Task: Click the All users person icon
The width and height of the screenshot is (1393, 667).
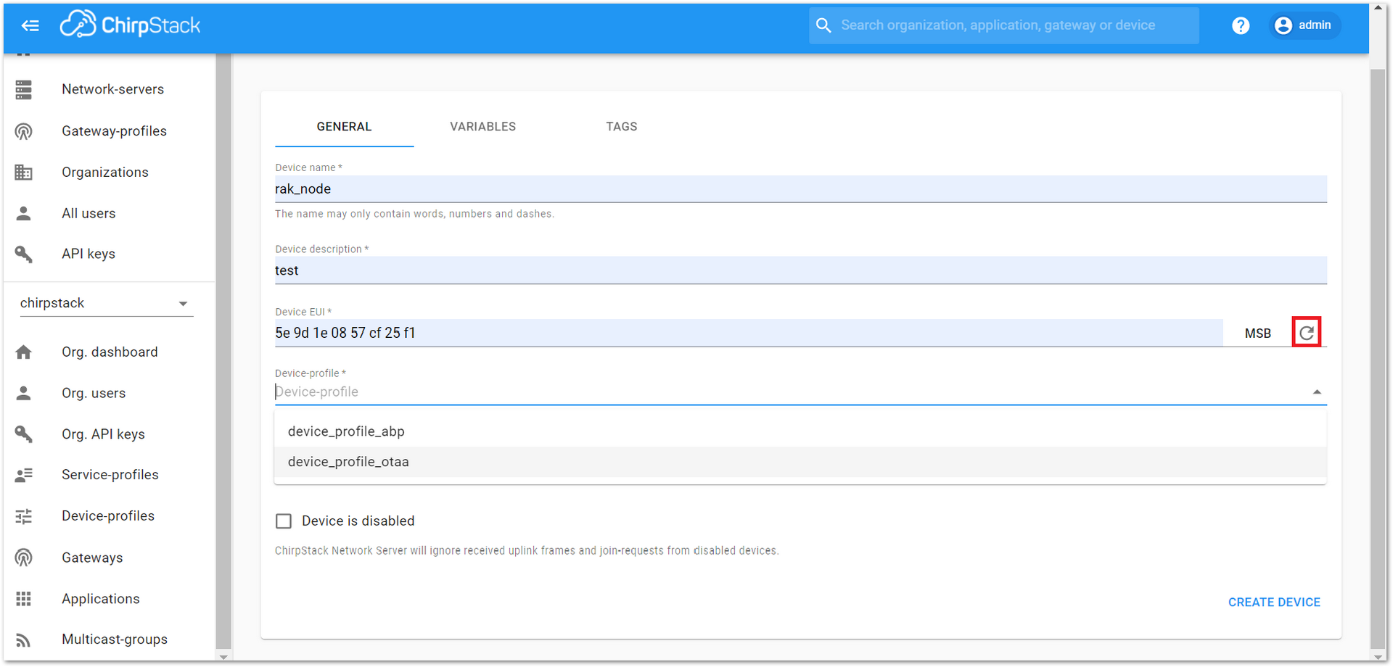Action: click(x=24, y=213)
